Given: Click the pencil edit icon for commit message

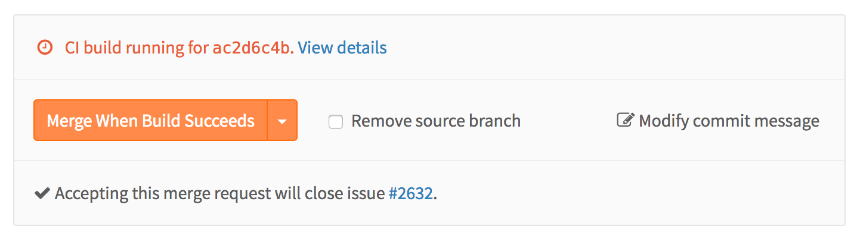Looking at the screenshot, I should click(624, 121).
